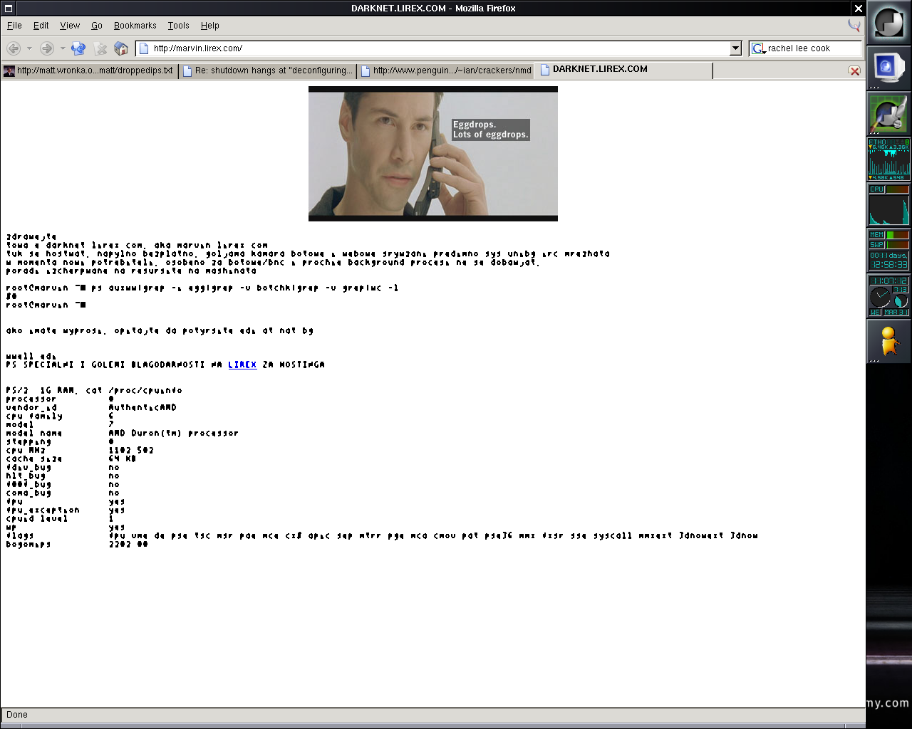Follow the LIREX hyperlink
912x729 pixels.
[242, 364]
